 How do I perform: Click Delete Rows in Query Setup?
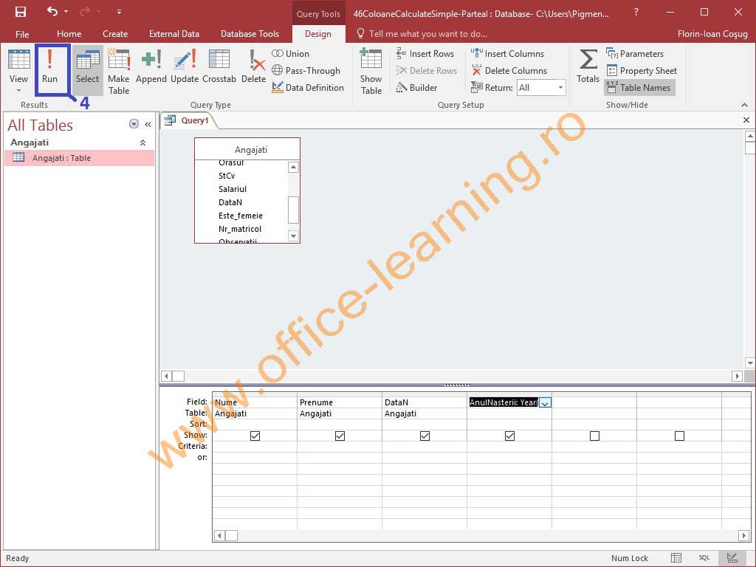coord(426,70)
